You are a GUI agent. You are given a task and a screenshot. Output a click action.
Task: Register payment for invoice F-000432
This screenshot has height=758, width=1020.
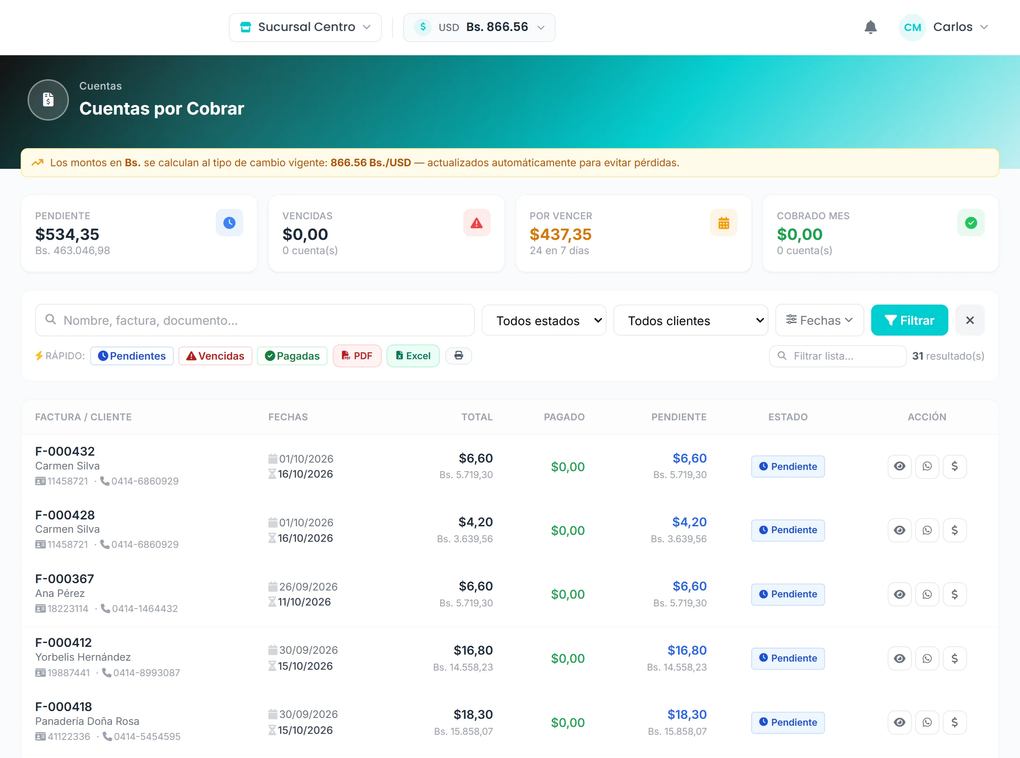[955, 466]
